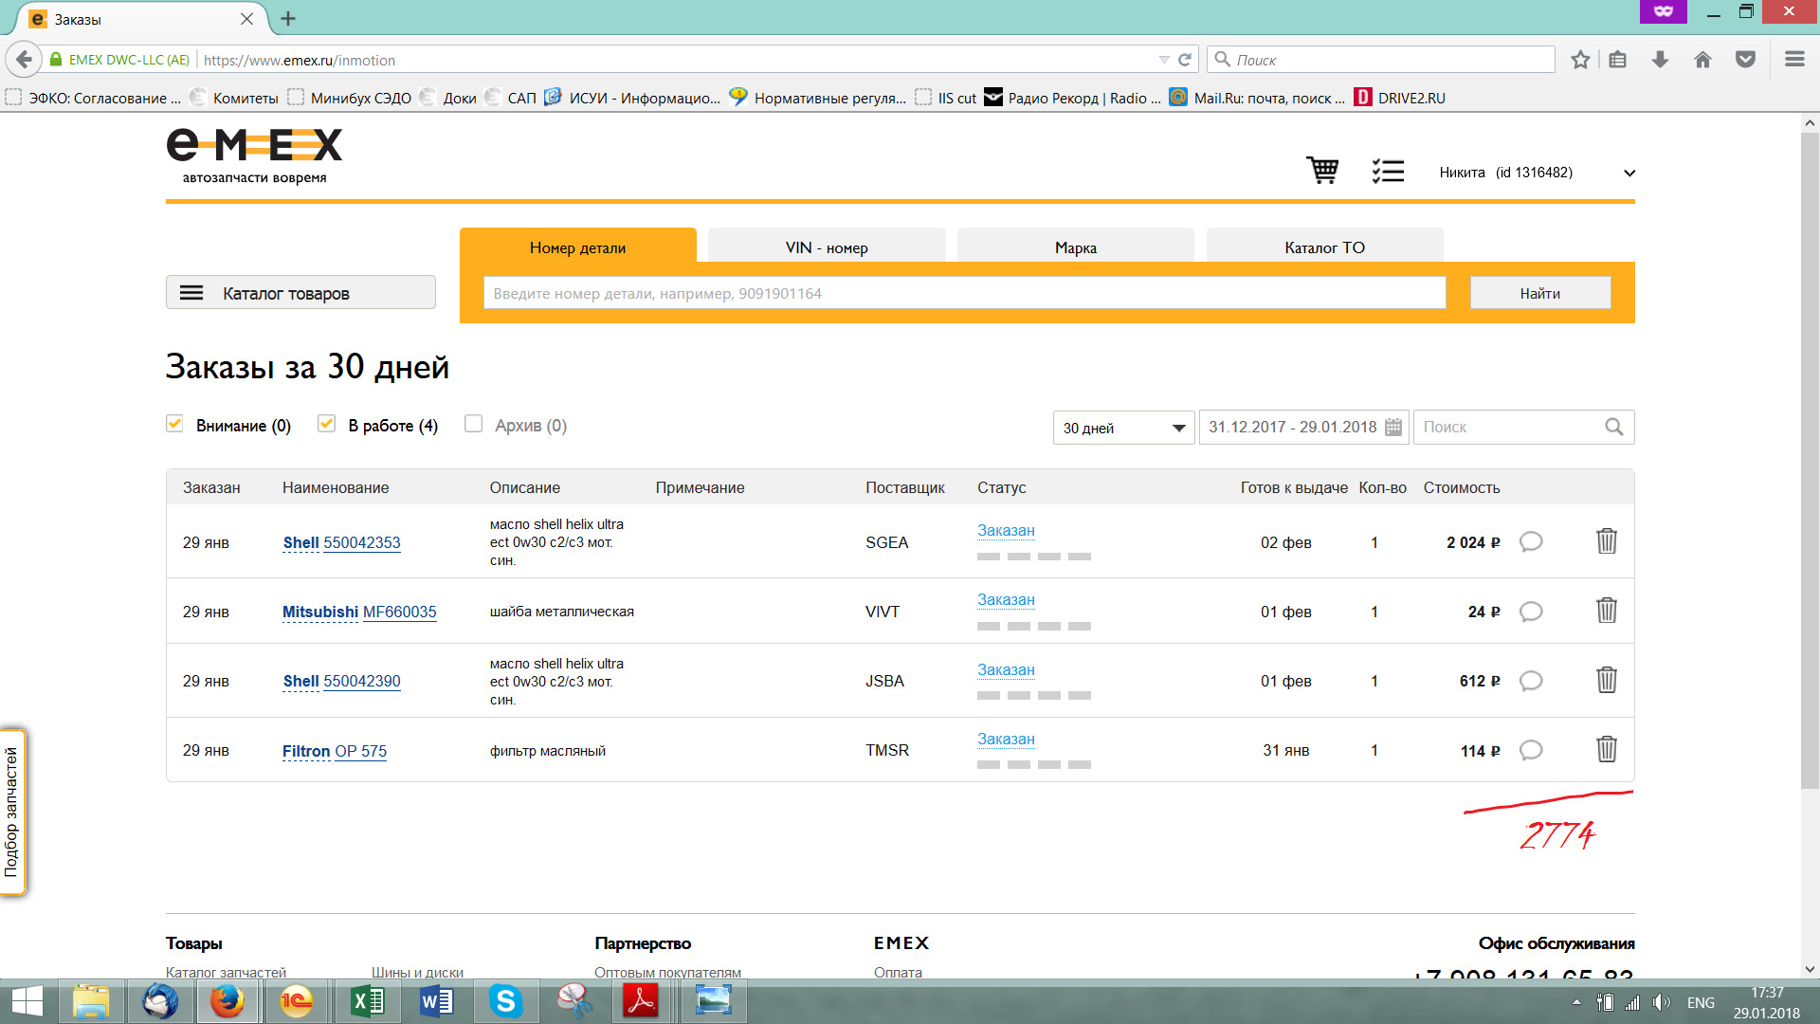Open the Mitsubishi MF660035 part link
The image size is (1820, 1024).
398,612
